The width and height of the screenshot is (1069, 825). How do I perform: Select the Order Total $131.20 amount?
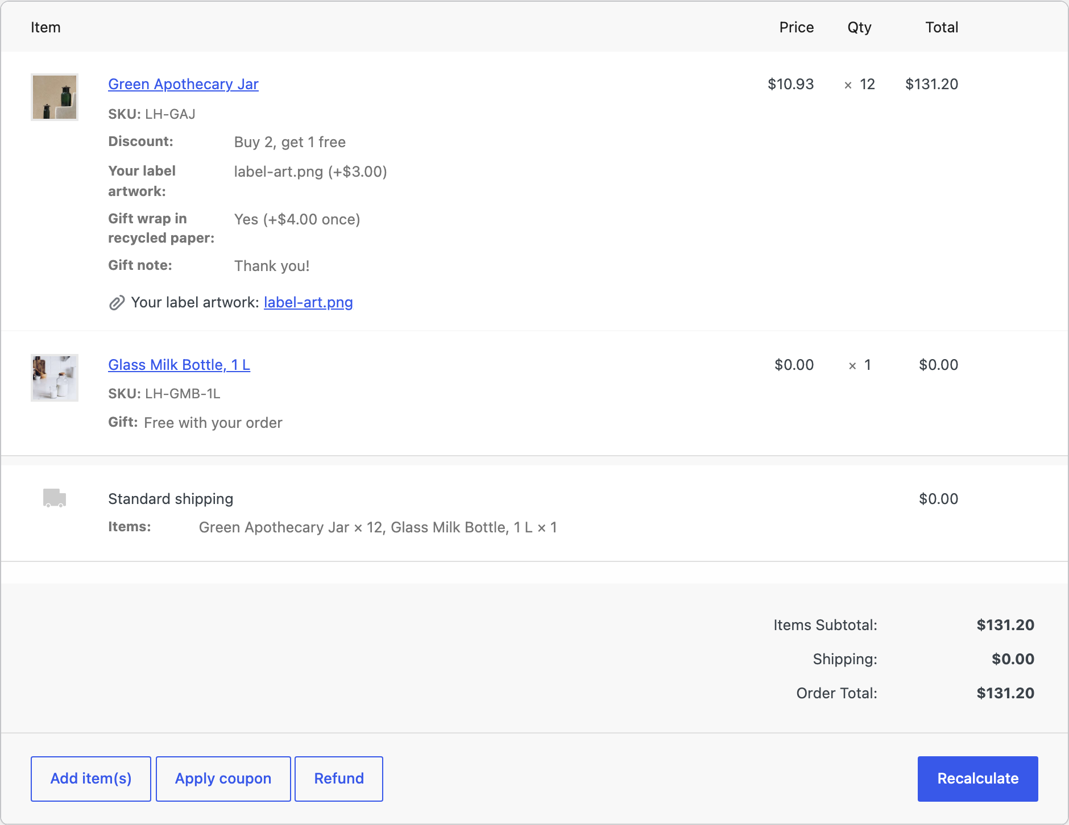[1005, 693]
